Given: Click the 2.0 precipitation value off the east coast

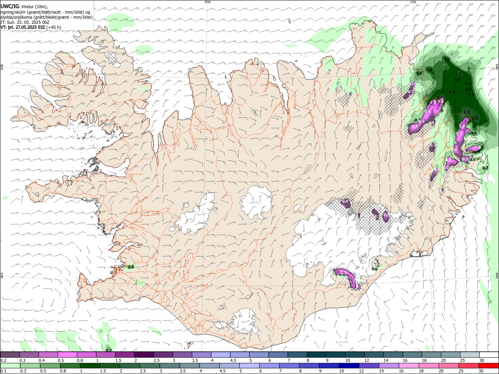Looking at the screenshot, I should click(x=475, y=118).
